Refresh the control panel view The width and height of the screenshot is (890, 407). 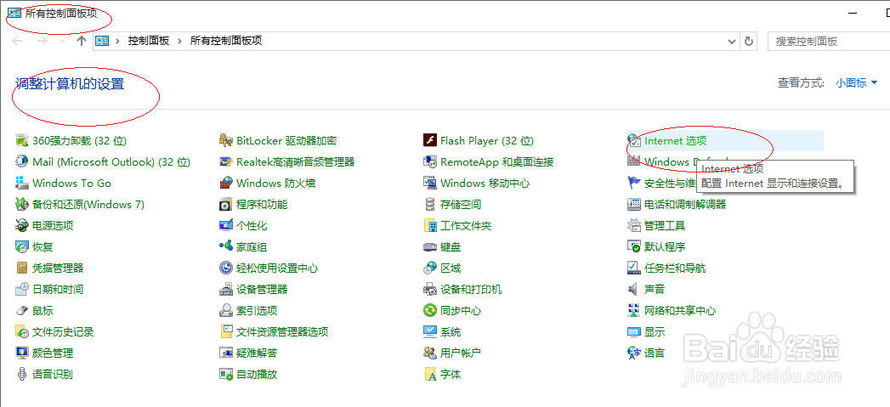tap(749, 41)
